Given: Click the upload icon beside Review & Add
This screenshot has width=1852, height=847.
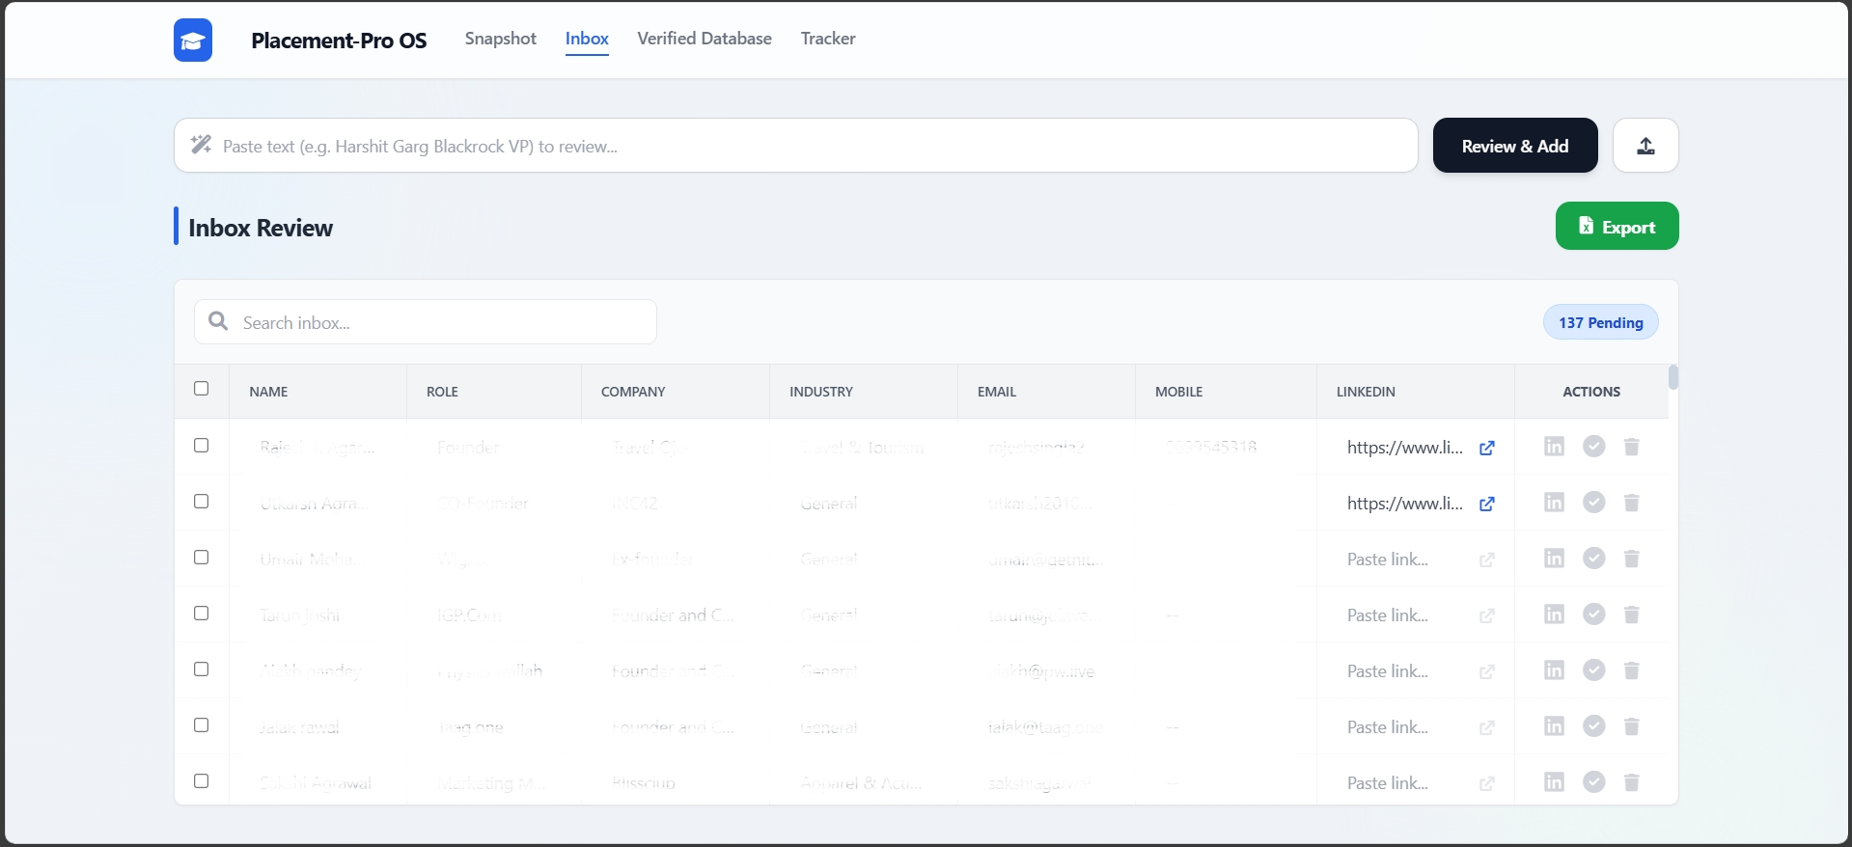Looking at the screenshot, I should [1645, 146].
